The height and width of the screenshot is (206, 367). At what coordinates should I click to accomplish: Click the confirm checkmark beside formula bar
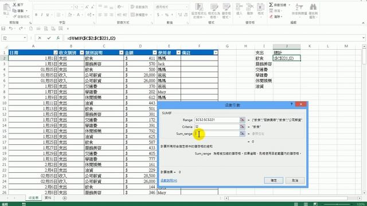click(49, 38)
